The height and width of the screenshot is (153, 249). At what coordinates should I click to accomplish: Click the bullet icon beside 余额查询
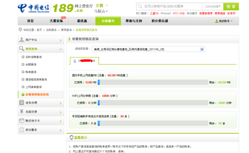(23, 65)
